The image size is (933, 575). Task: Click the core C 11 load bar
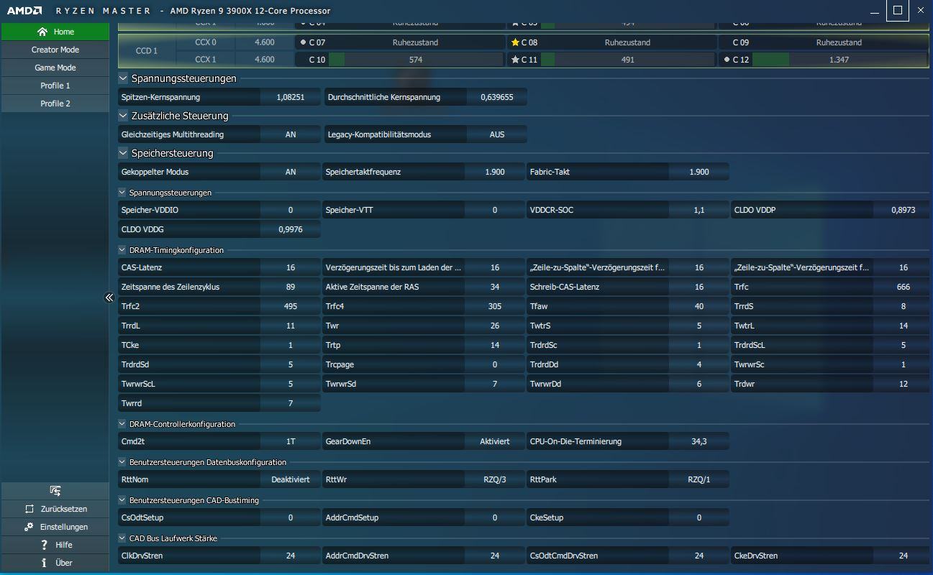(628, 60)
